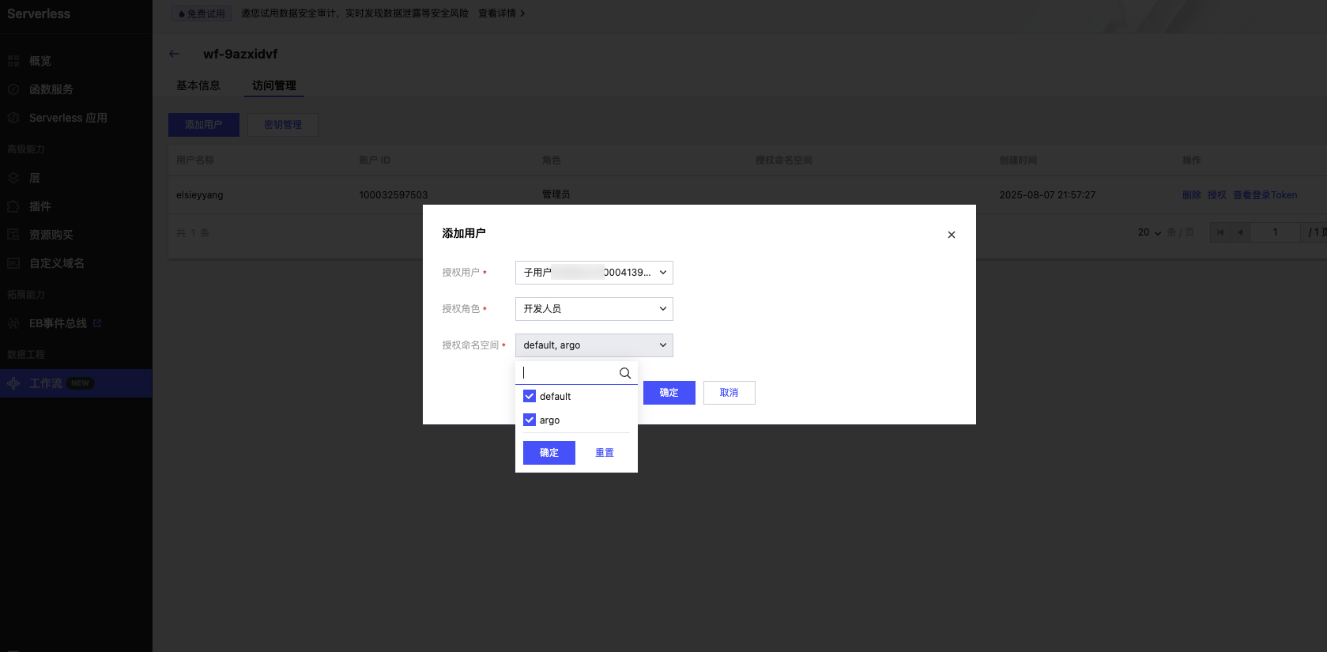Viewport: 1327px width, 652px height.
Task: Select the 访问管理 tab
Action: (x=274, y=85)
